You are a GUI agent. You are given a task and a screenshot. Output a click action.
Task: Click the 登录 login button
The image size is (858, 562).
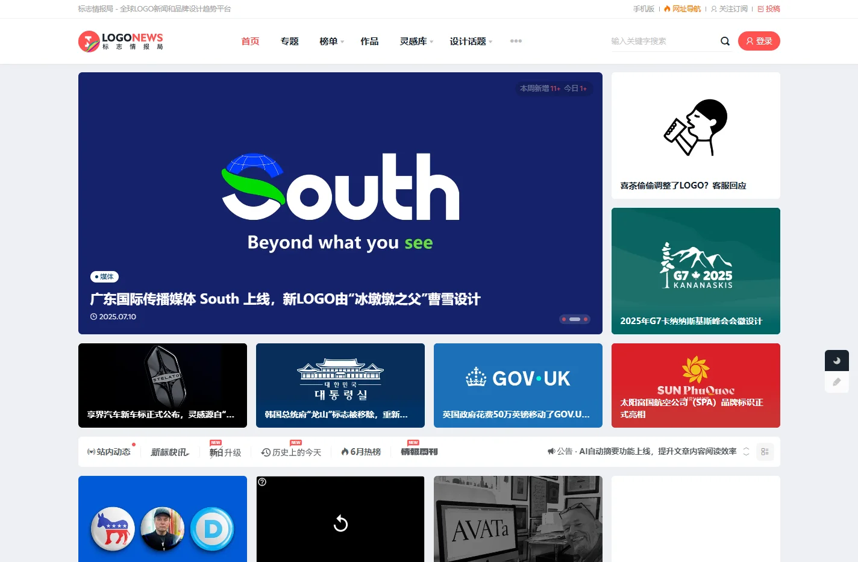(759, 41)
